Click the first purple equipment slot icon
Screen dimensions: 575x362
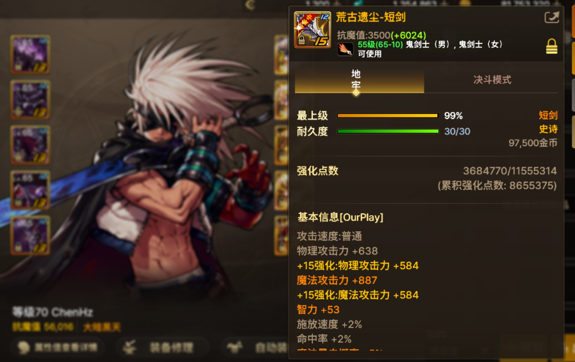(x=30, y=54)
